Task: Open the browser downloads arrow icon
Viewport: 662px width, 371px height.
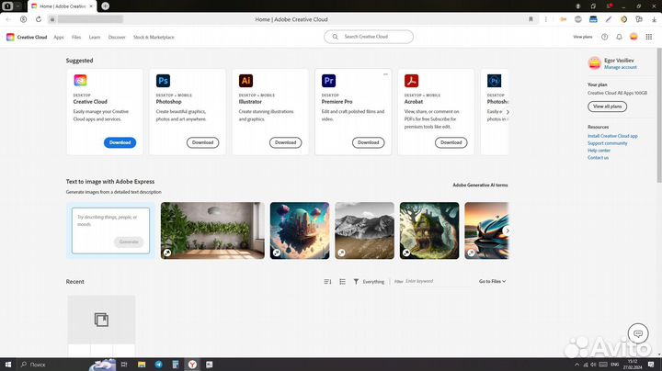Action: point(654,19)
